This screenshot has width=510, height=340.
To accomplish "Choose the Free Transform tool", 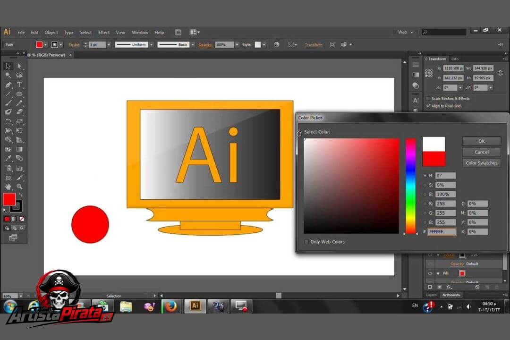I will [19, 130].
